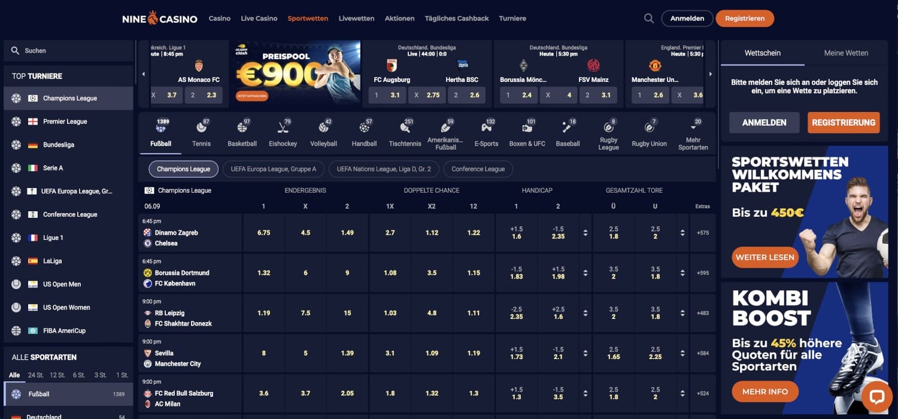Image resolution: width=898 pixels, height=419 pixels.
Task: Click the Suchen search field
Action: tap(68, 51)
